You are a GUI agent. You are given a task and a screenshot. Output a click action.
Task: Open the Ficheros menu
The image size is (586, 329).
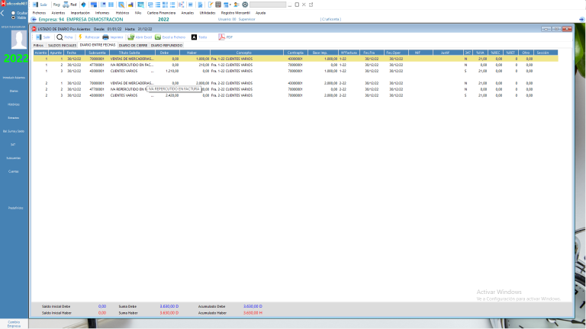click(x=39, y=13)
